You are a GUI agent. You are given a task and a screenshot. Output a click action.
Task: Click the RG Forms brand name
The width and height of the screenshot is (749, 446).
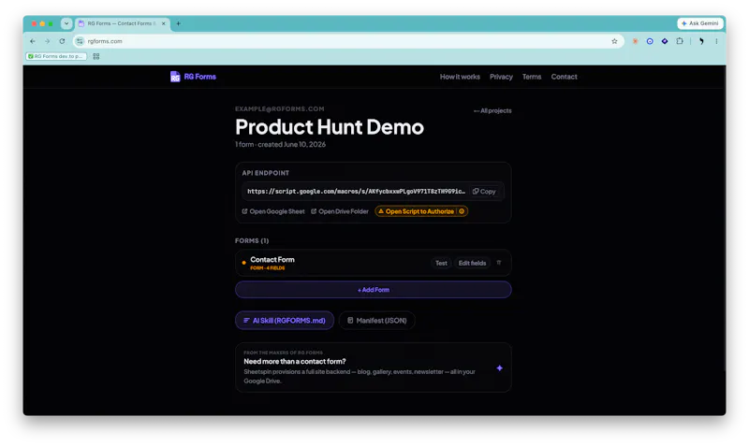click(199, 77)
